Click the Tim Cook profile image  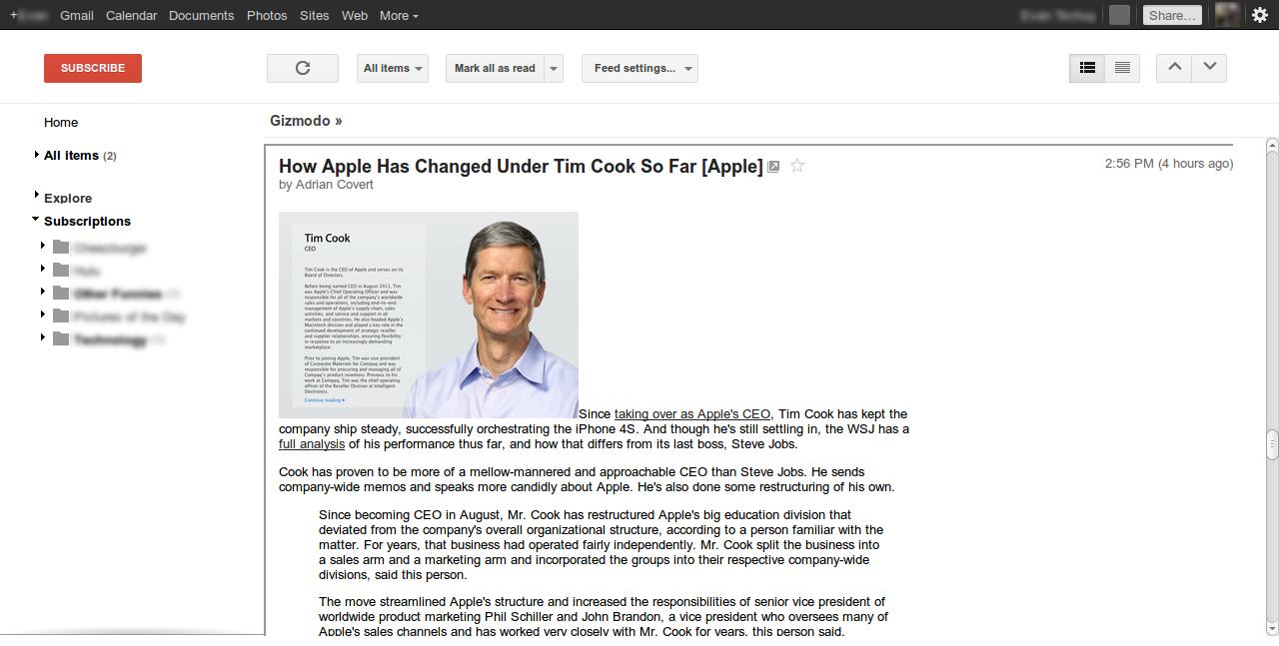428,315
